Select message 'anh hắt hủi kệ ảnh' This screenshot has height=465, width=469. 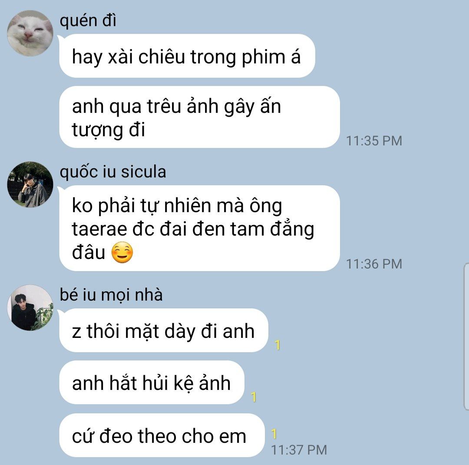(x=152, y=382)
